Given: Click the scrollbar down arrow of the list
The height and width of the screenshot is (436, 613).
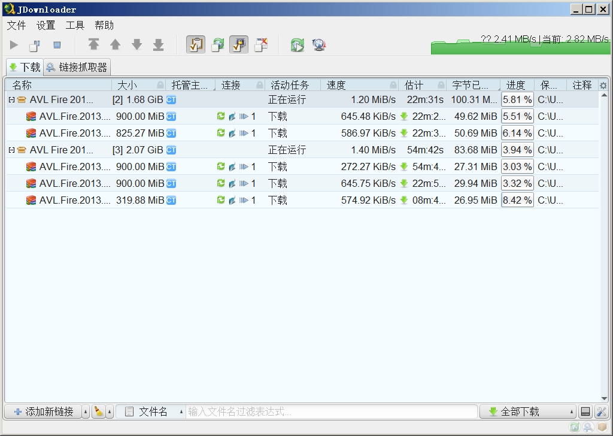Looking at the screenshot, I should [x=603, y=399].
